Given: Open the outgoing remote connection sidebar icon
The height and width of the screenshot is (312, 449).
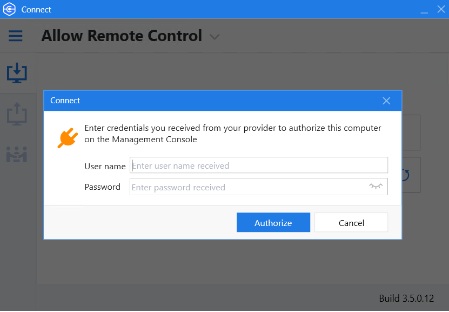Looking at the screenshot, I should pos(17,114).
